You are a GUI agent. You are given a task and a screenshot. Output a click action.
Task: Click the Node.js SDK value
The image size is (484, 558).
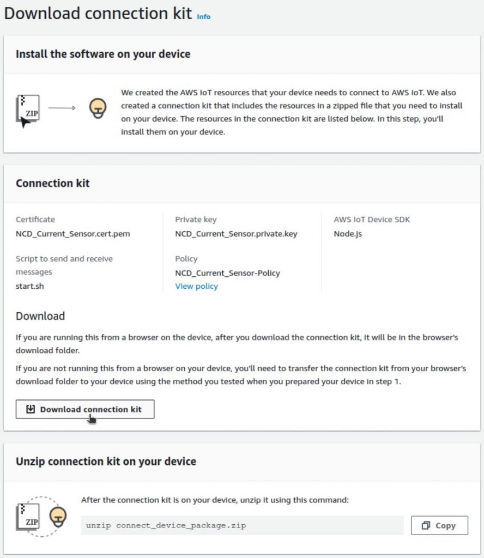(348, 234)
